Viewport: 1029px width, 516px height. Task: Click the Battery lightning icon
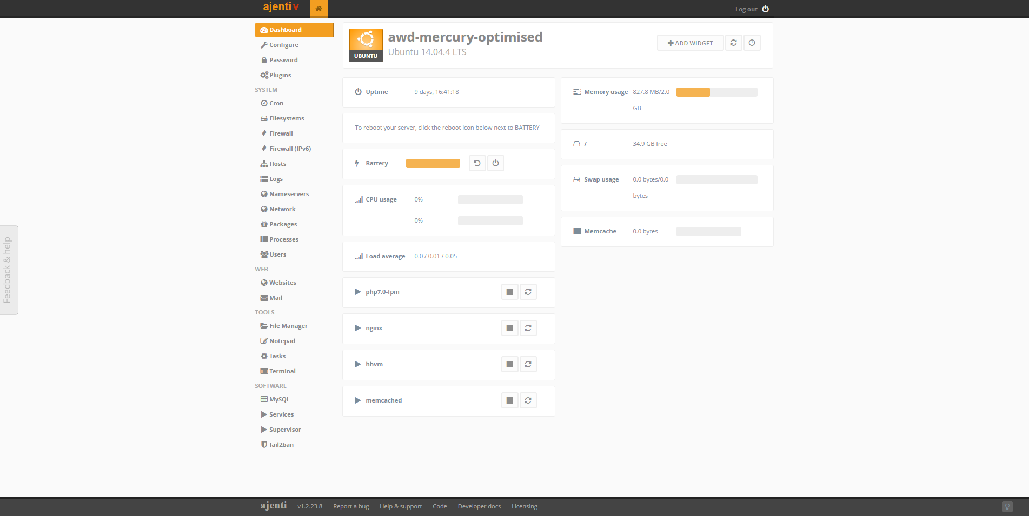(x=357, y=163)
